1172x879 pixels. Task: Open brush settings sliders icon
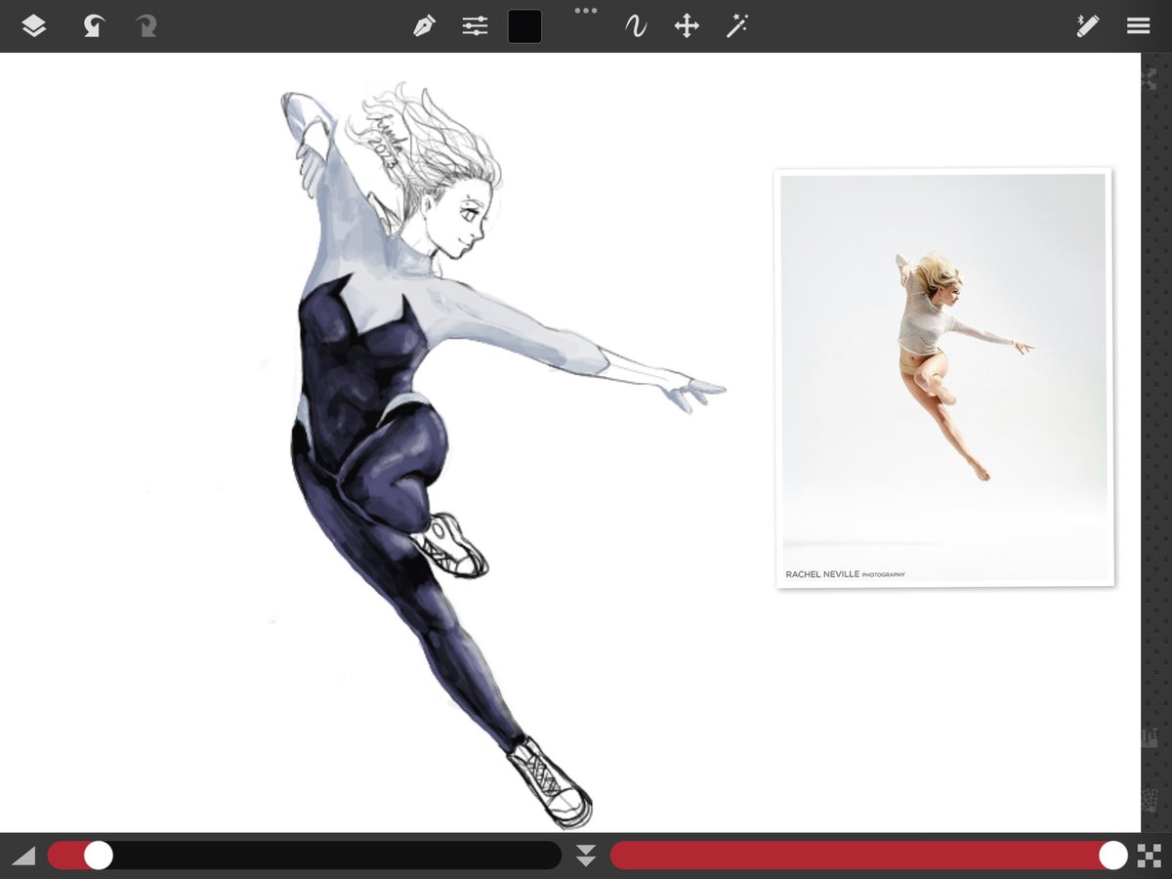point(475,26)
